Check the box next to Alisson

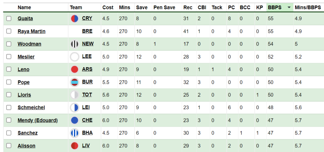coord(9,146)
